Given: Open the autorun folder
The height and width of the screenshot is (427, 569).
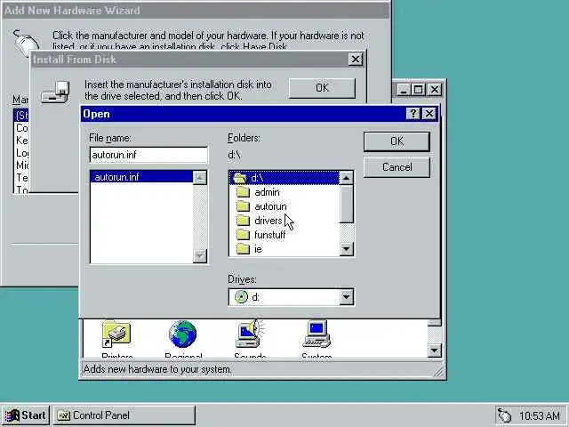Looking at the screenshot, I should [x=270, y=206].
